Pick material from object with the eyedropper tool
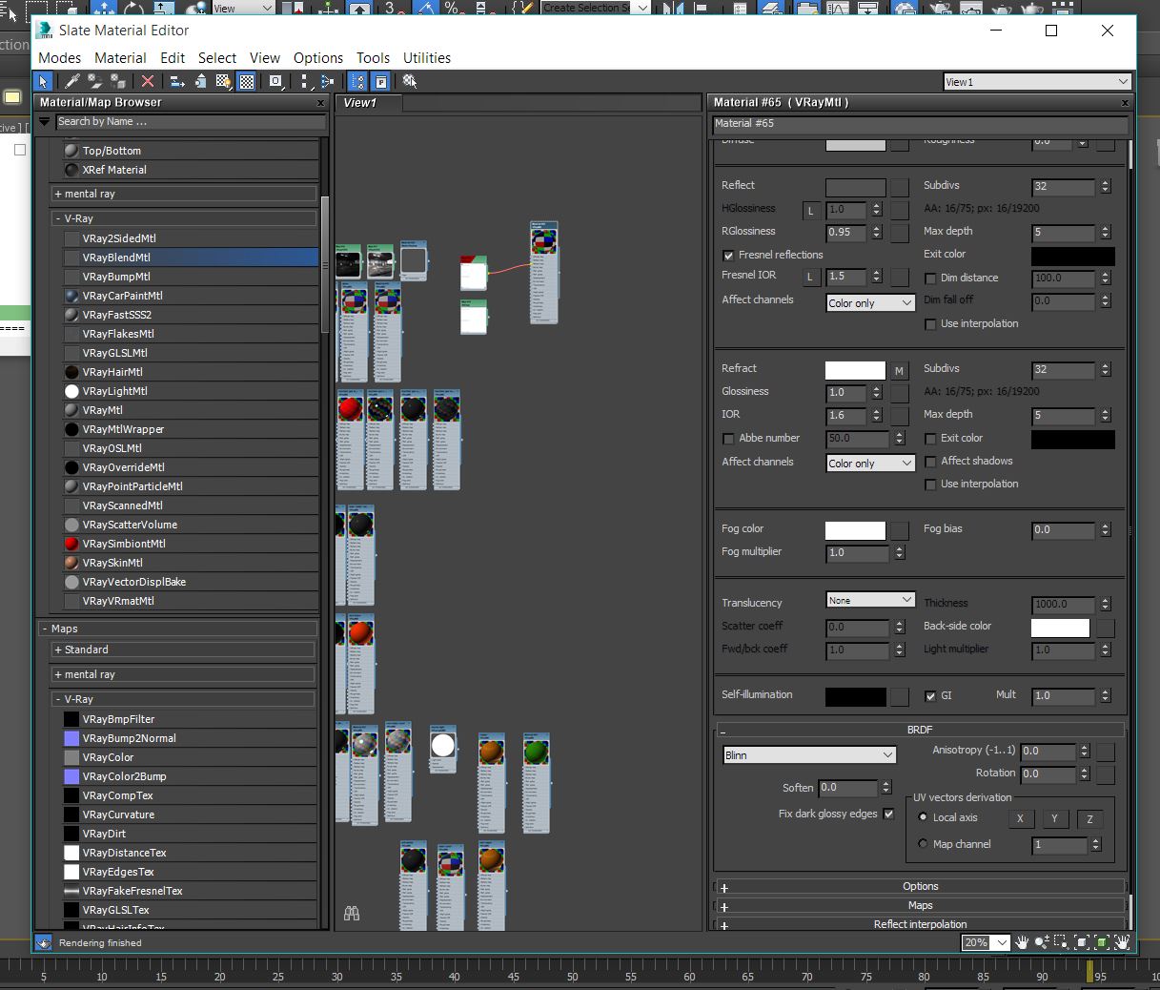The height and width of the screenshot is (990, 1160). tap(71, 82)
